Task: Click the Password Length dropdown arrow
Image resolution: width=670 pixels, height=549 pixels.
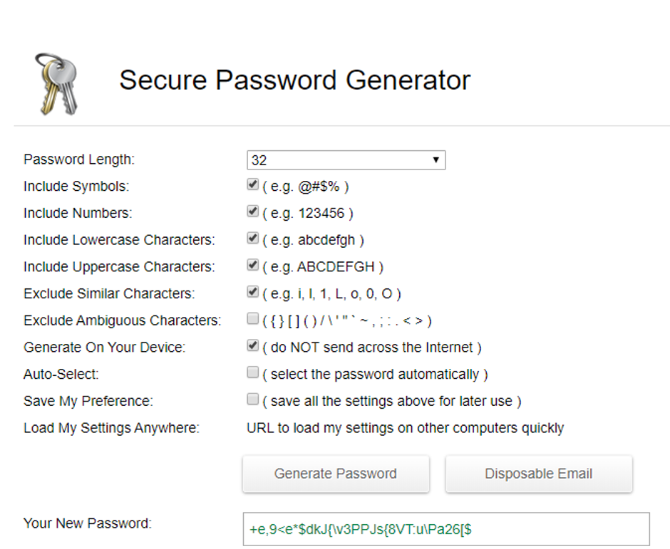Action: pos(435,160)
